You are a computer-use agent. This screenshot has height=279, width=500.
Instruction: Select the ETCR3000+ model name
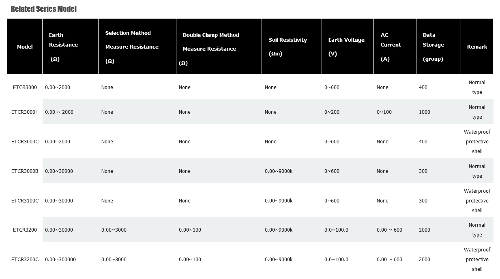pos(25,112)
